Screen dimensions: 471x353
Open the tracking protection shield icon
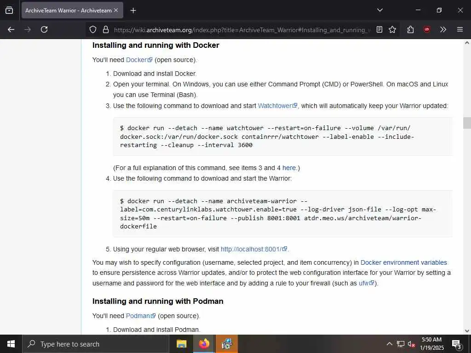pyautogui.click(x=93, y=29)
